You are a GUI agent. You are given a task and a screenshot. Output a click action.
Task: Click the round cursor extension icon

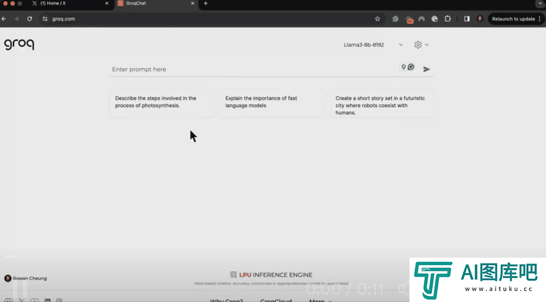coord(435,19)
